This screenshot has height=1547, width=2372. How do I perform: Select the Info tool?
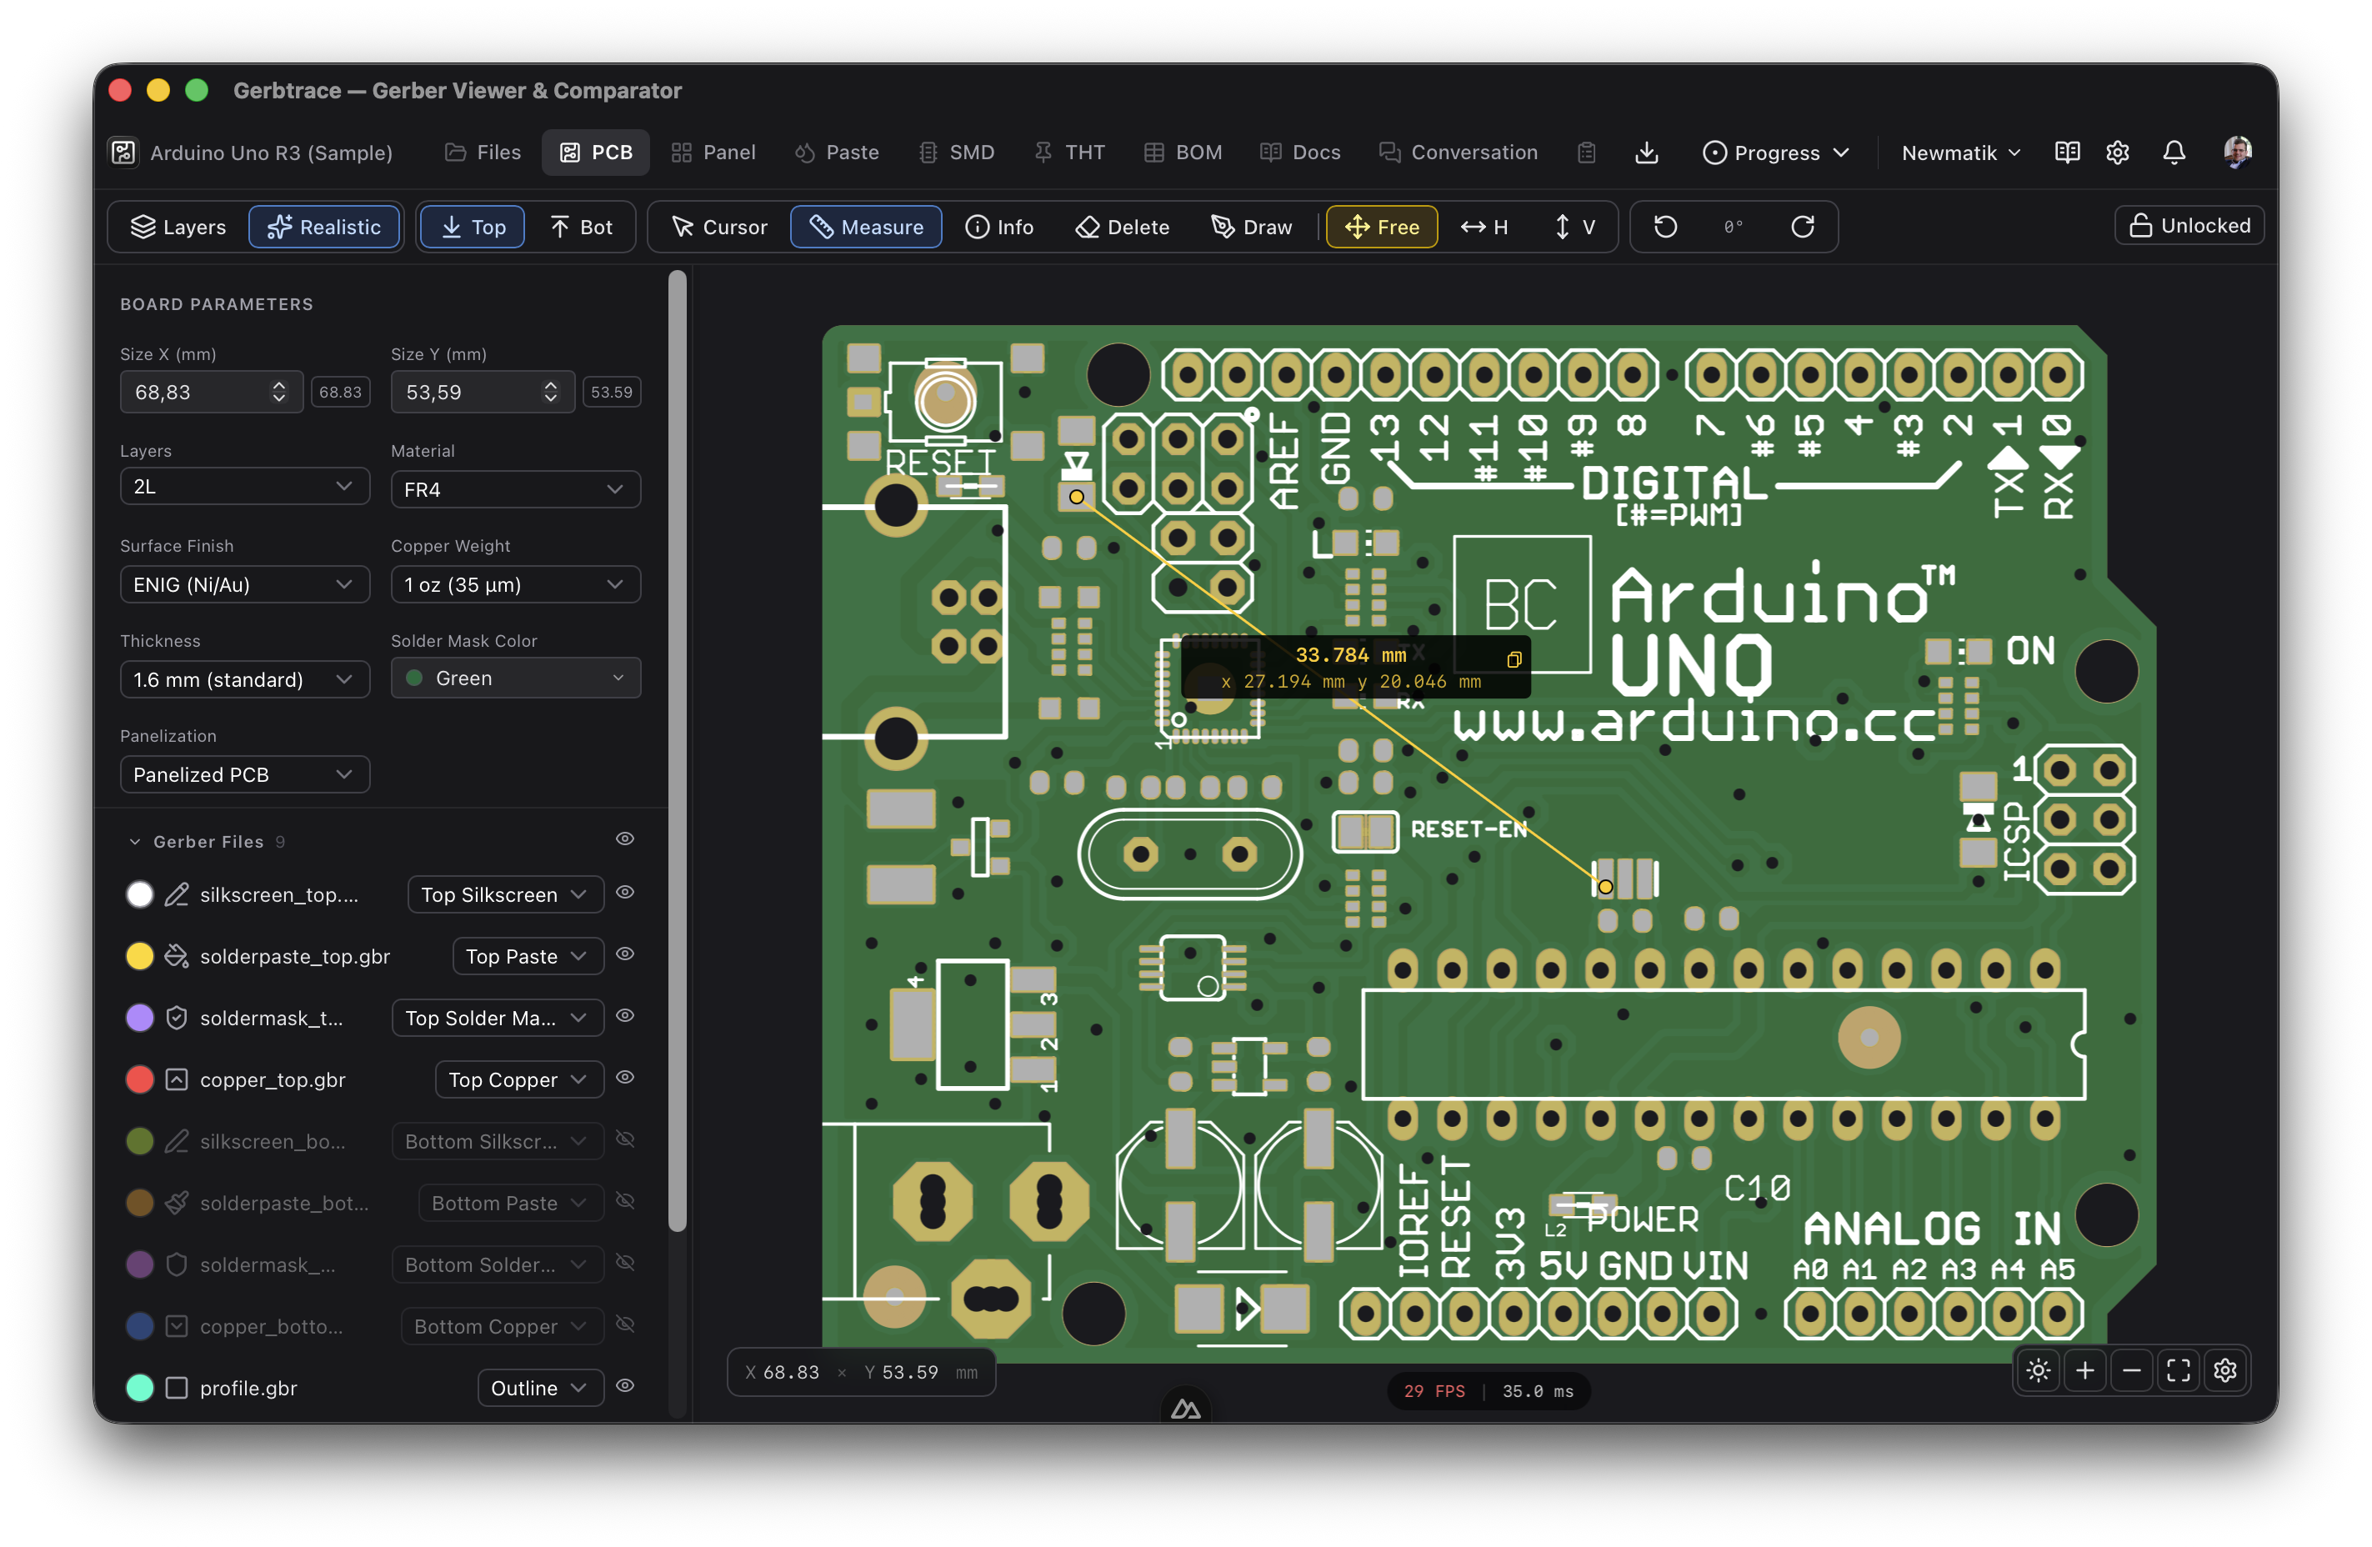coord(998,228)
